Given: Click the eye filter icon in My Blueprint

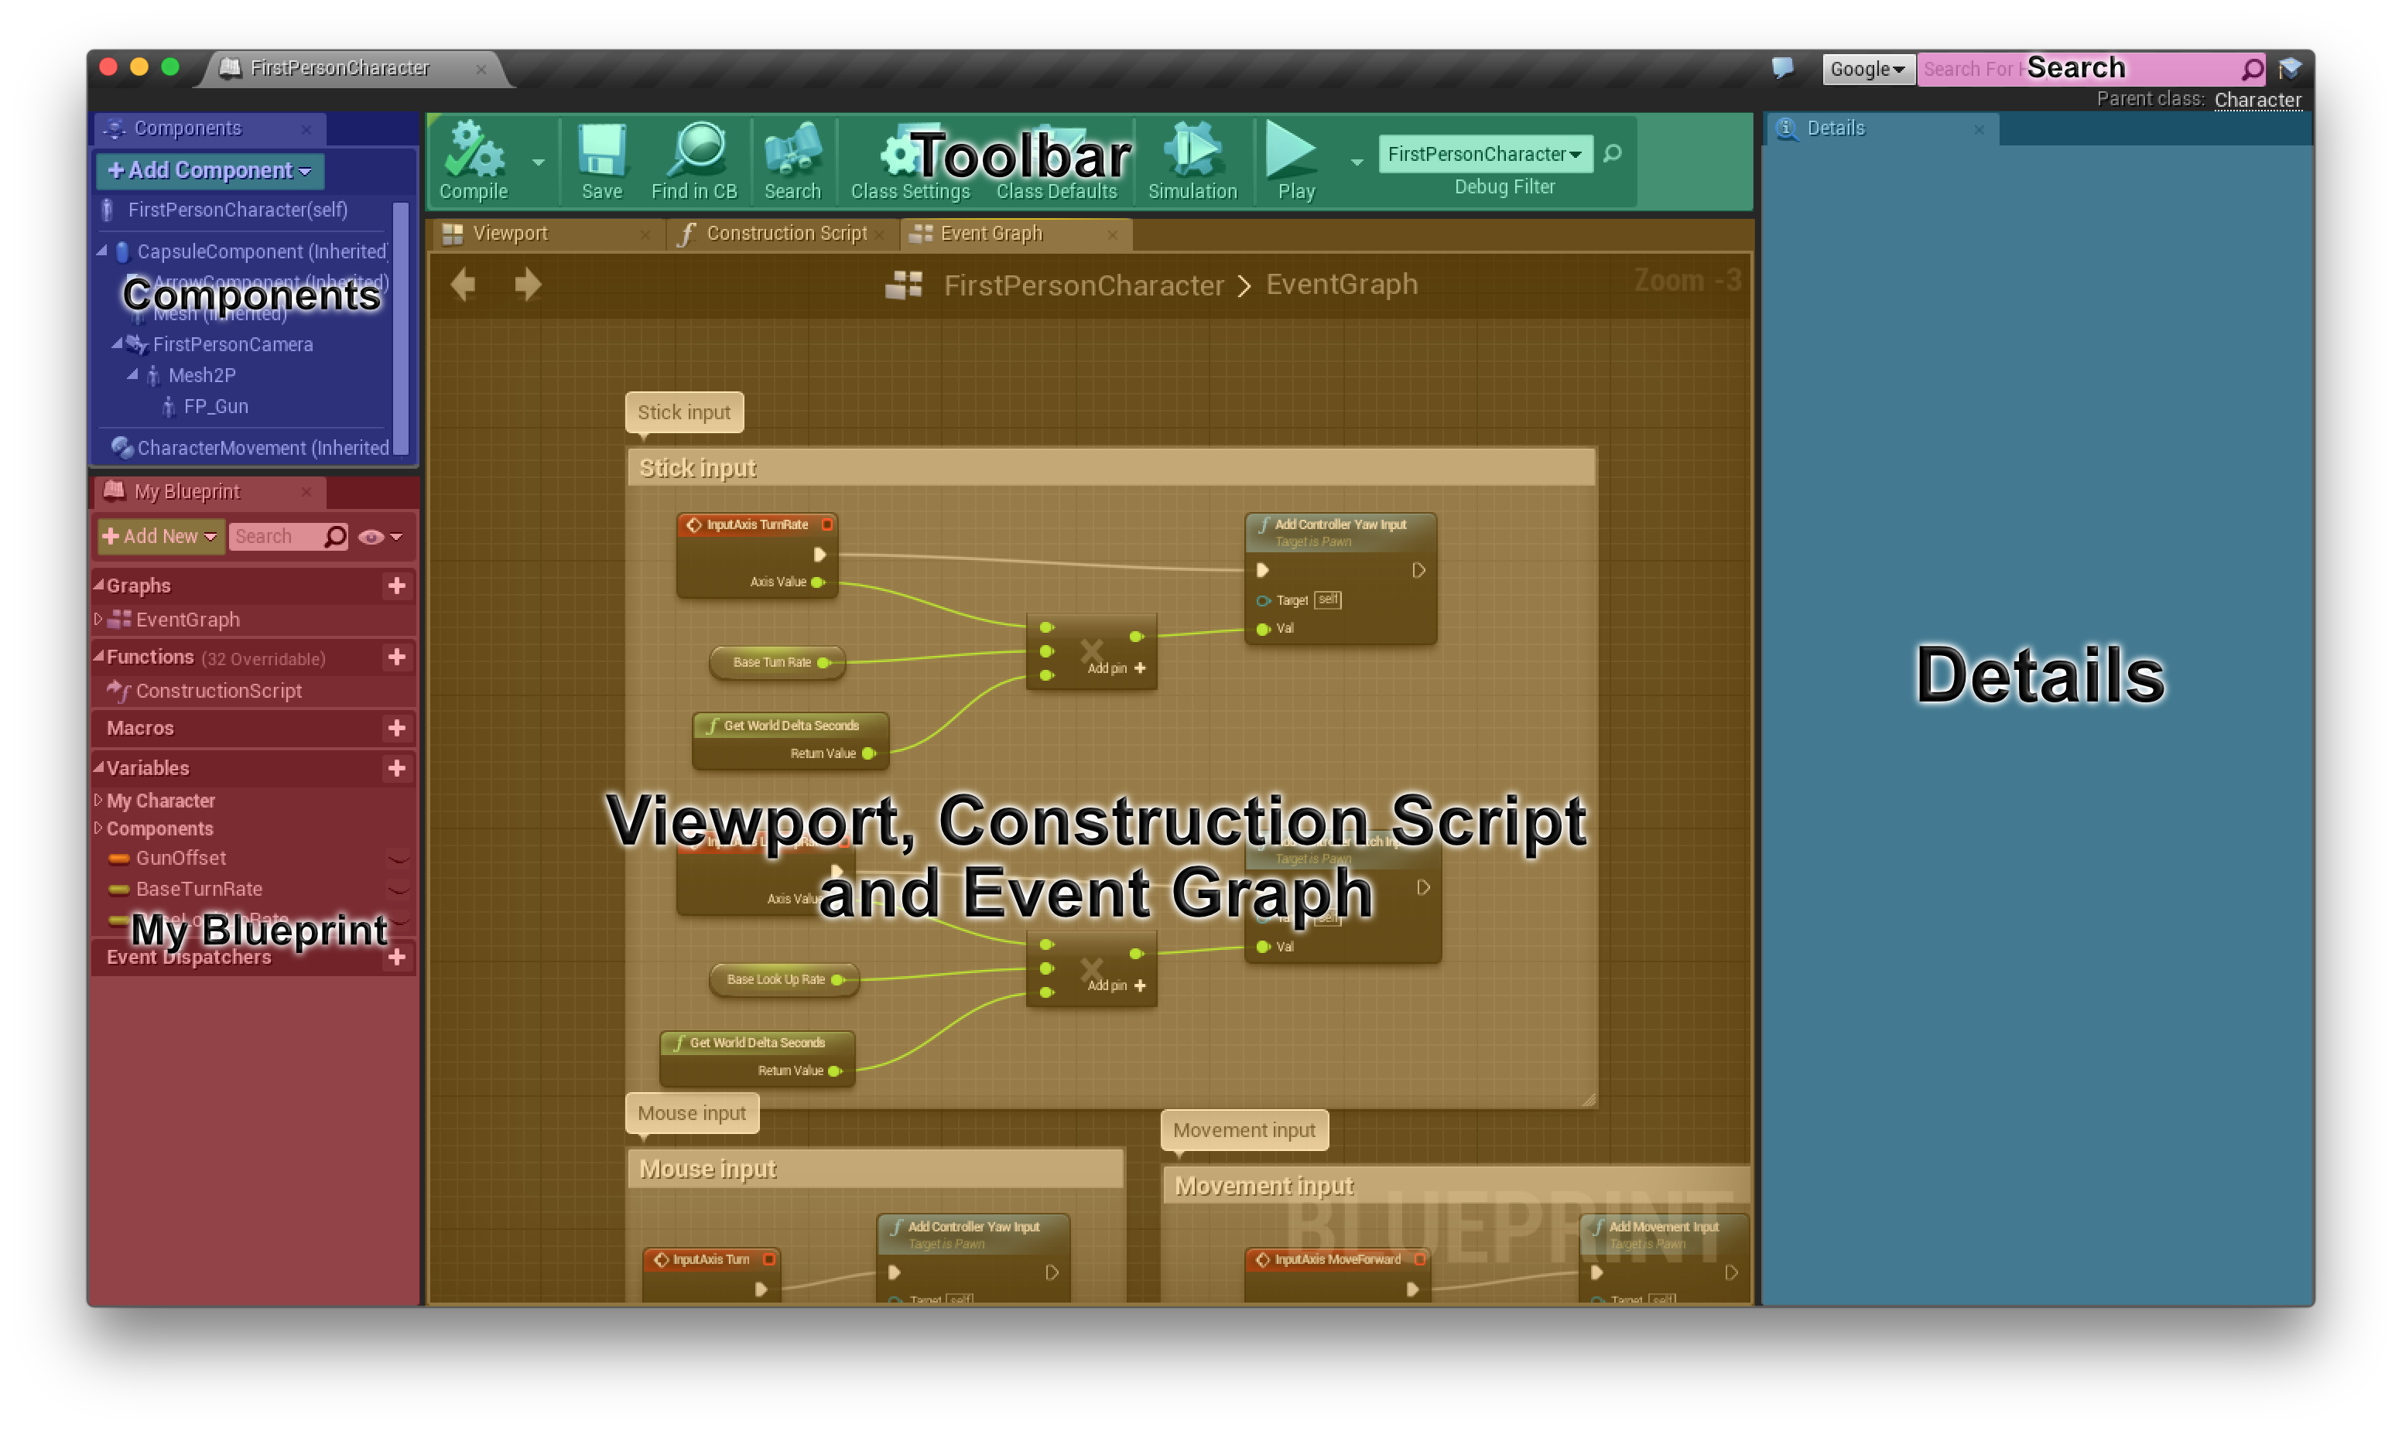Looking at the screenshot, I should point(372,536).
